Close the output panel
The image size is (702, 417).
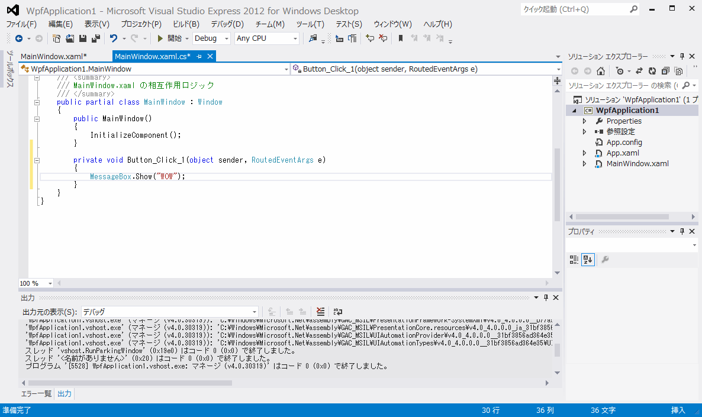tap(556, 298)
